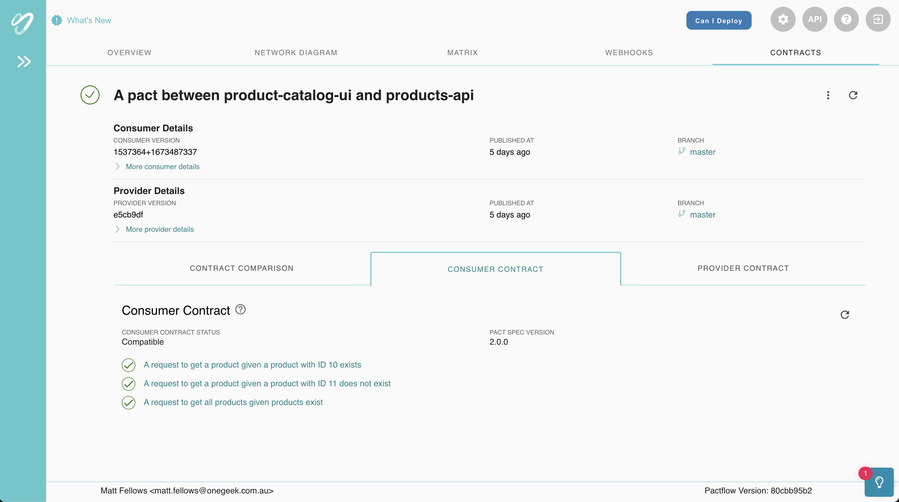Expand the sidebar with double-chevron icon
Viewport: 899px width, 502px height.
(x=24, y=61)
